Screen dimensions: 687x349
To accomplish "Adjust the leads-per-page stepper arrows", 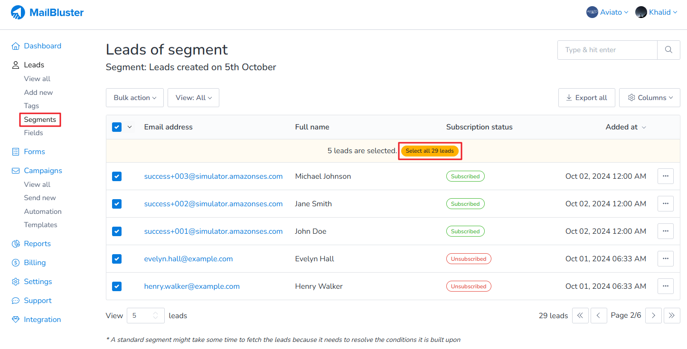I will [x=155, y=316].
